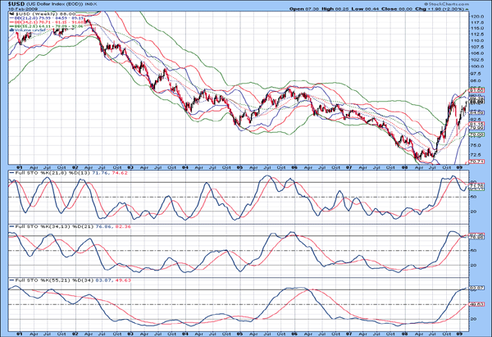Click the 05 year label on bottom axis

click(239, 333)
